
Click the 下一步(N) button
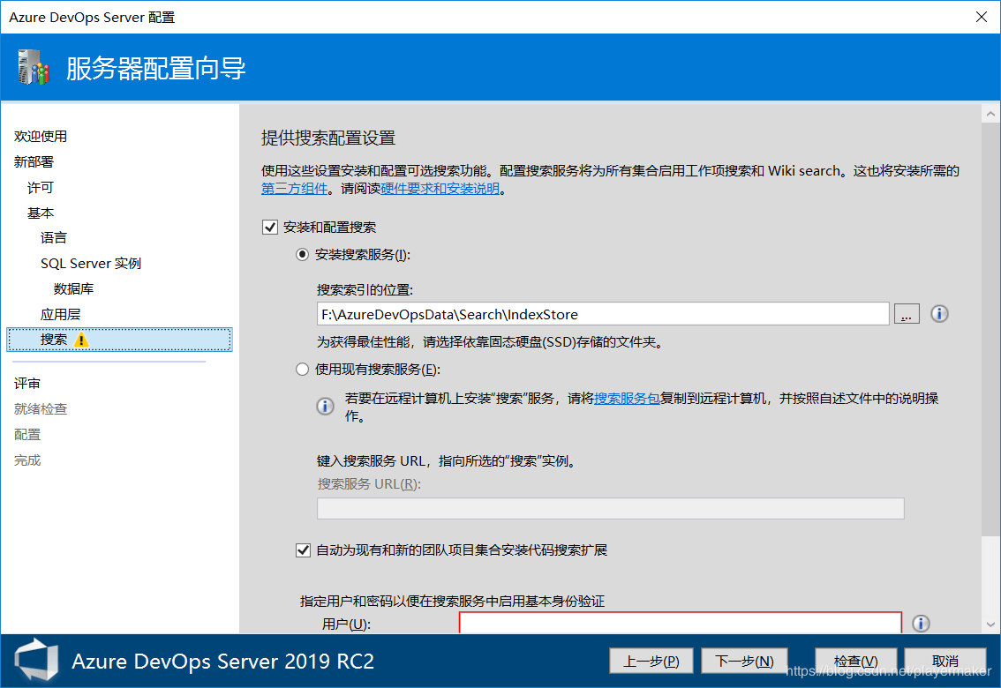click(x=744, y=661)
